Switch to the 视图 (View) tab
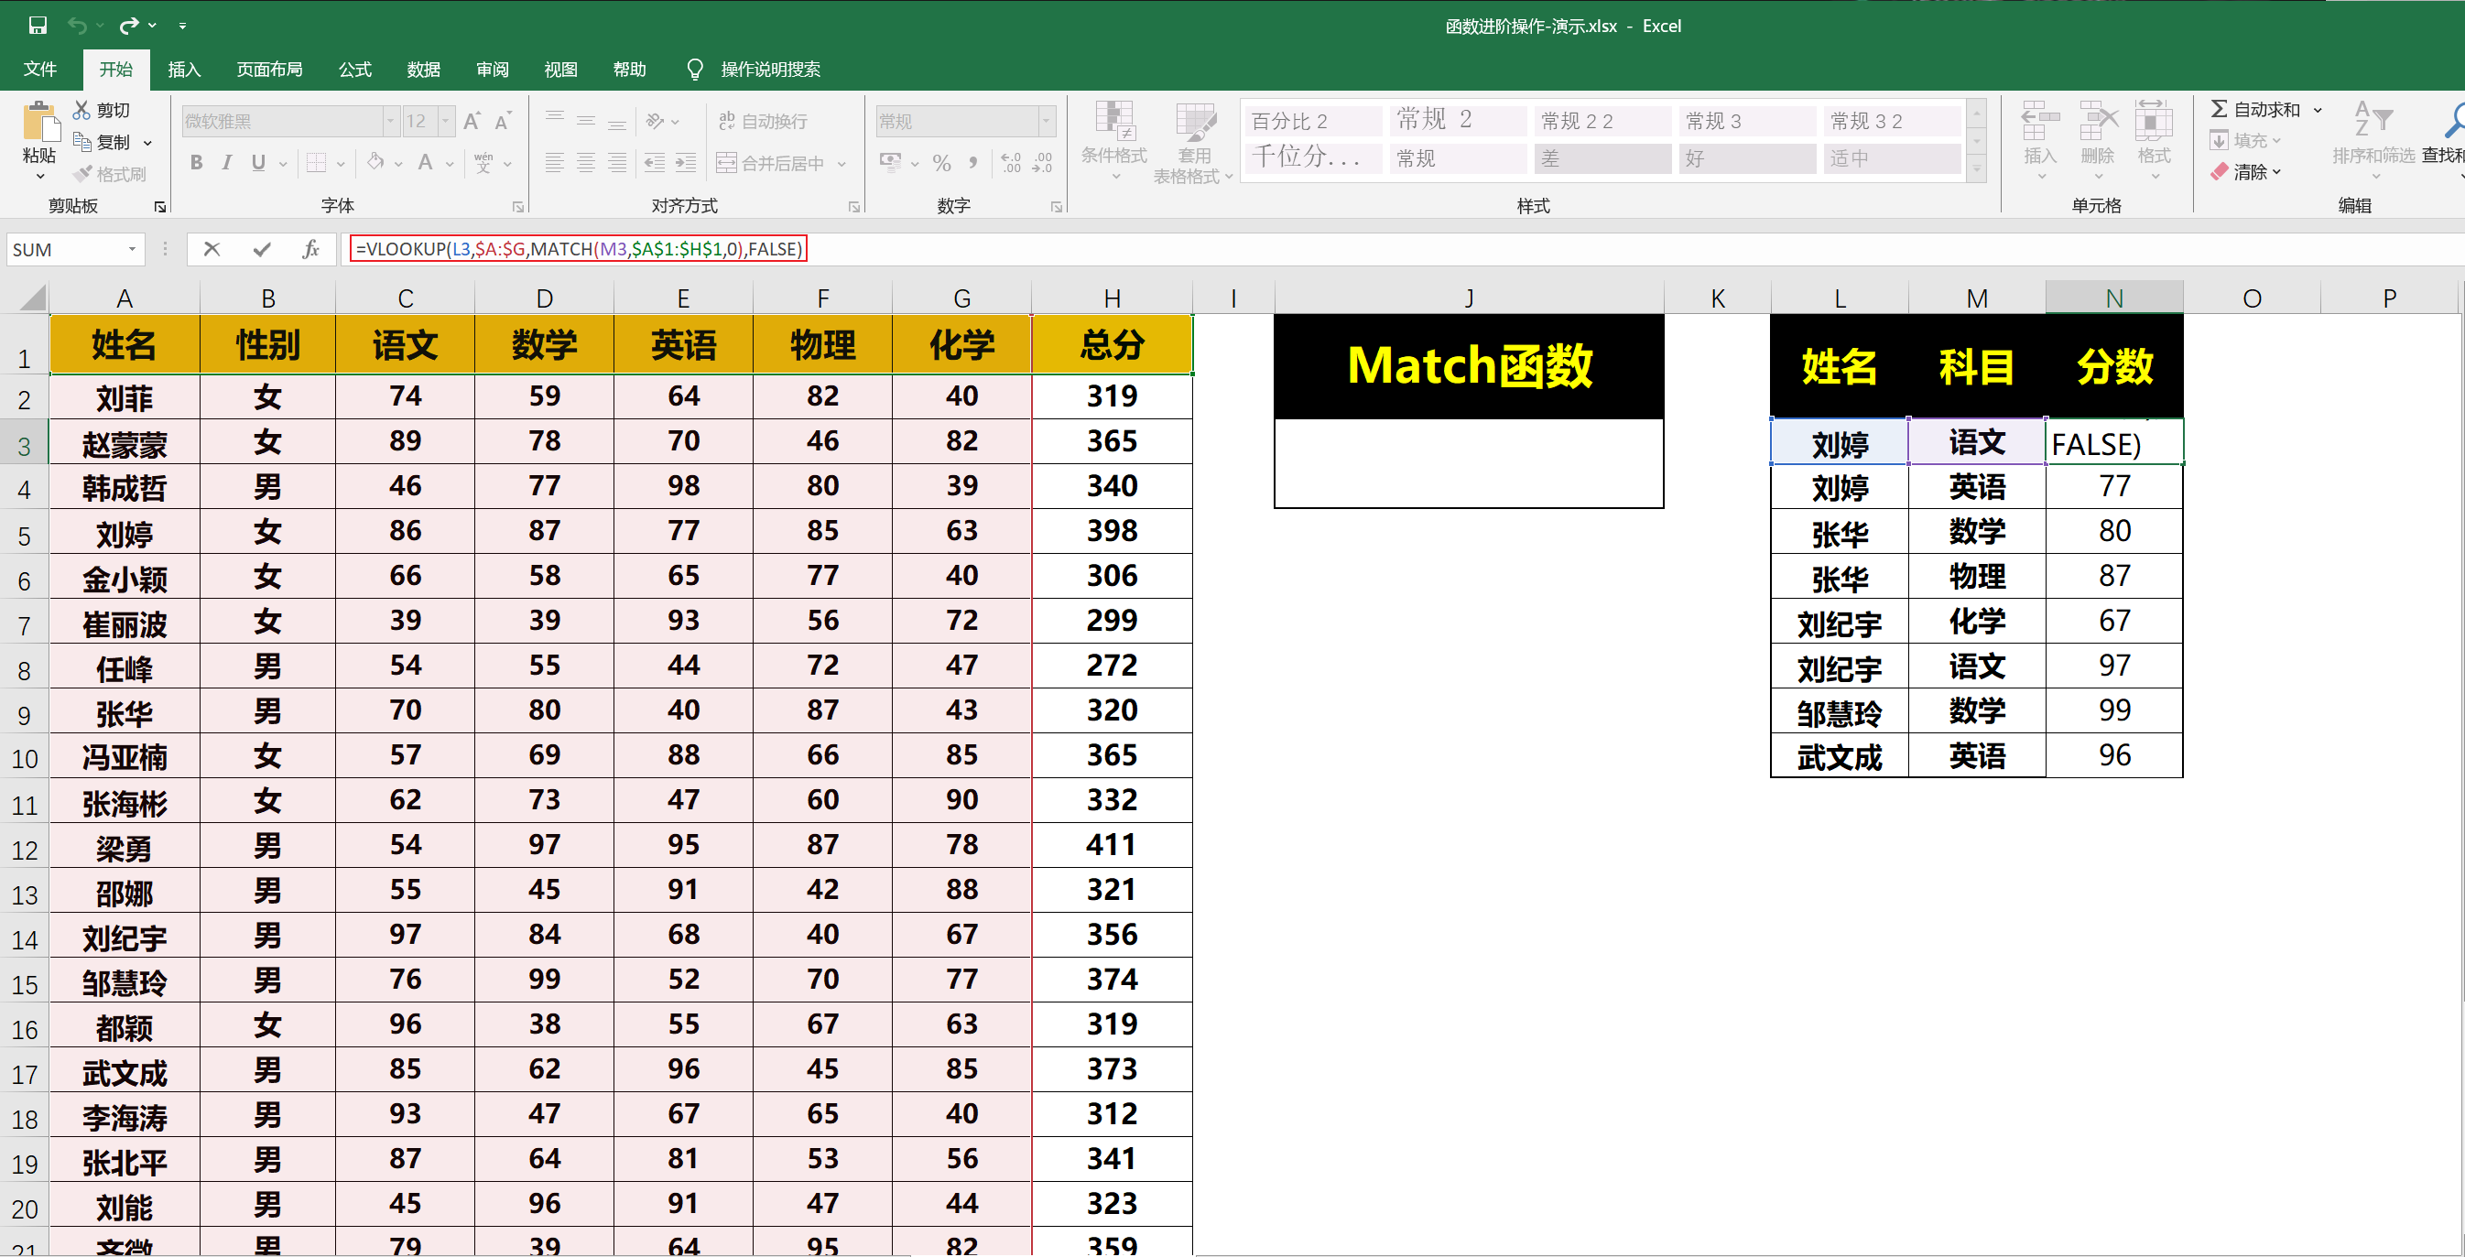This screenshot has height=1257, width=2465. (x=560, y=69)
